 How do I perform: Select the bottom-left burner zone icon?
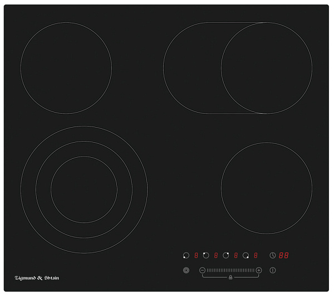[186, 255]
